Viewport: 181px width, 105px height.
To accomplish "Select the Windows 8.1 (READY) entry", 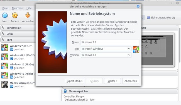I will click(18, 57).
